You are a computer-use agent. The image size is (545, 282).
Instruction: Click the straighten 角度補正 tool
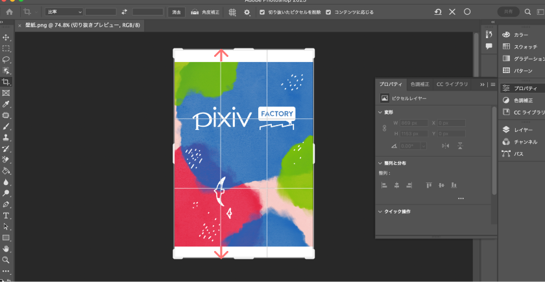205,12
